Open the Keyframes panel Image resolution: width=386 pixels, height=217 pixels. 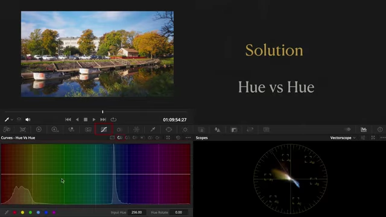(x=348, y=130)
